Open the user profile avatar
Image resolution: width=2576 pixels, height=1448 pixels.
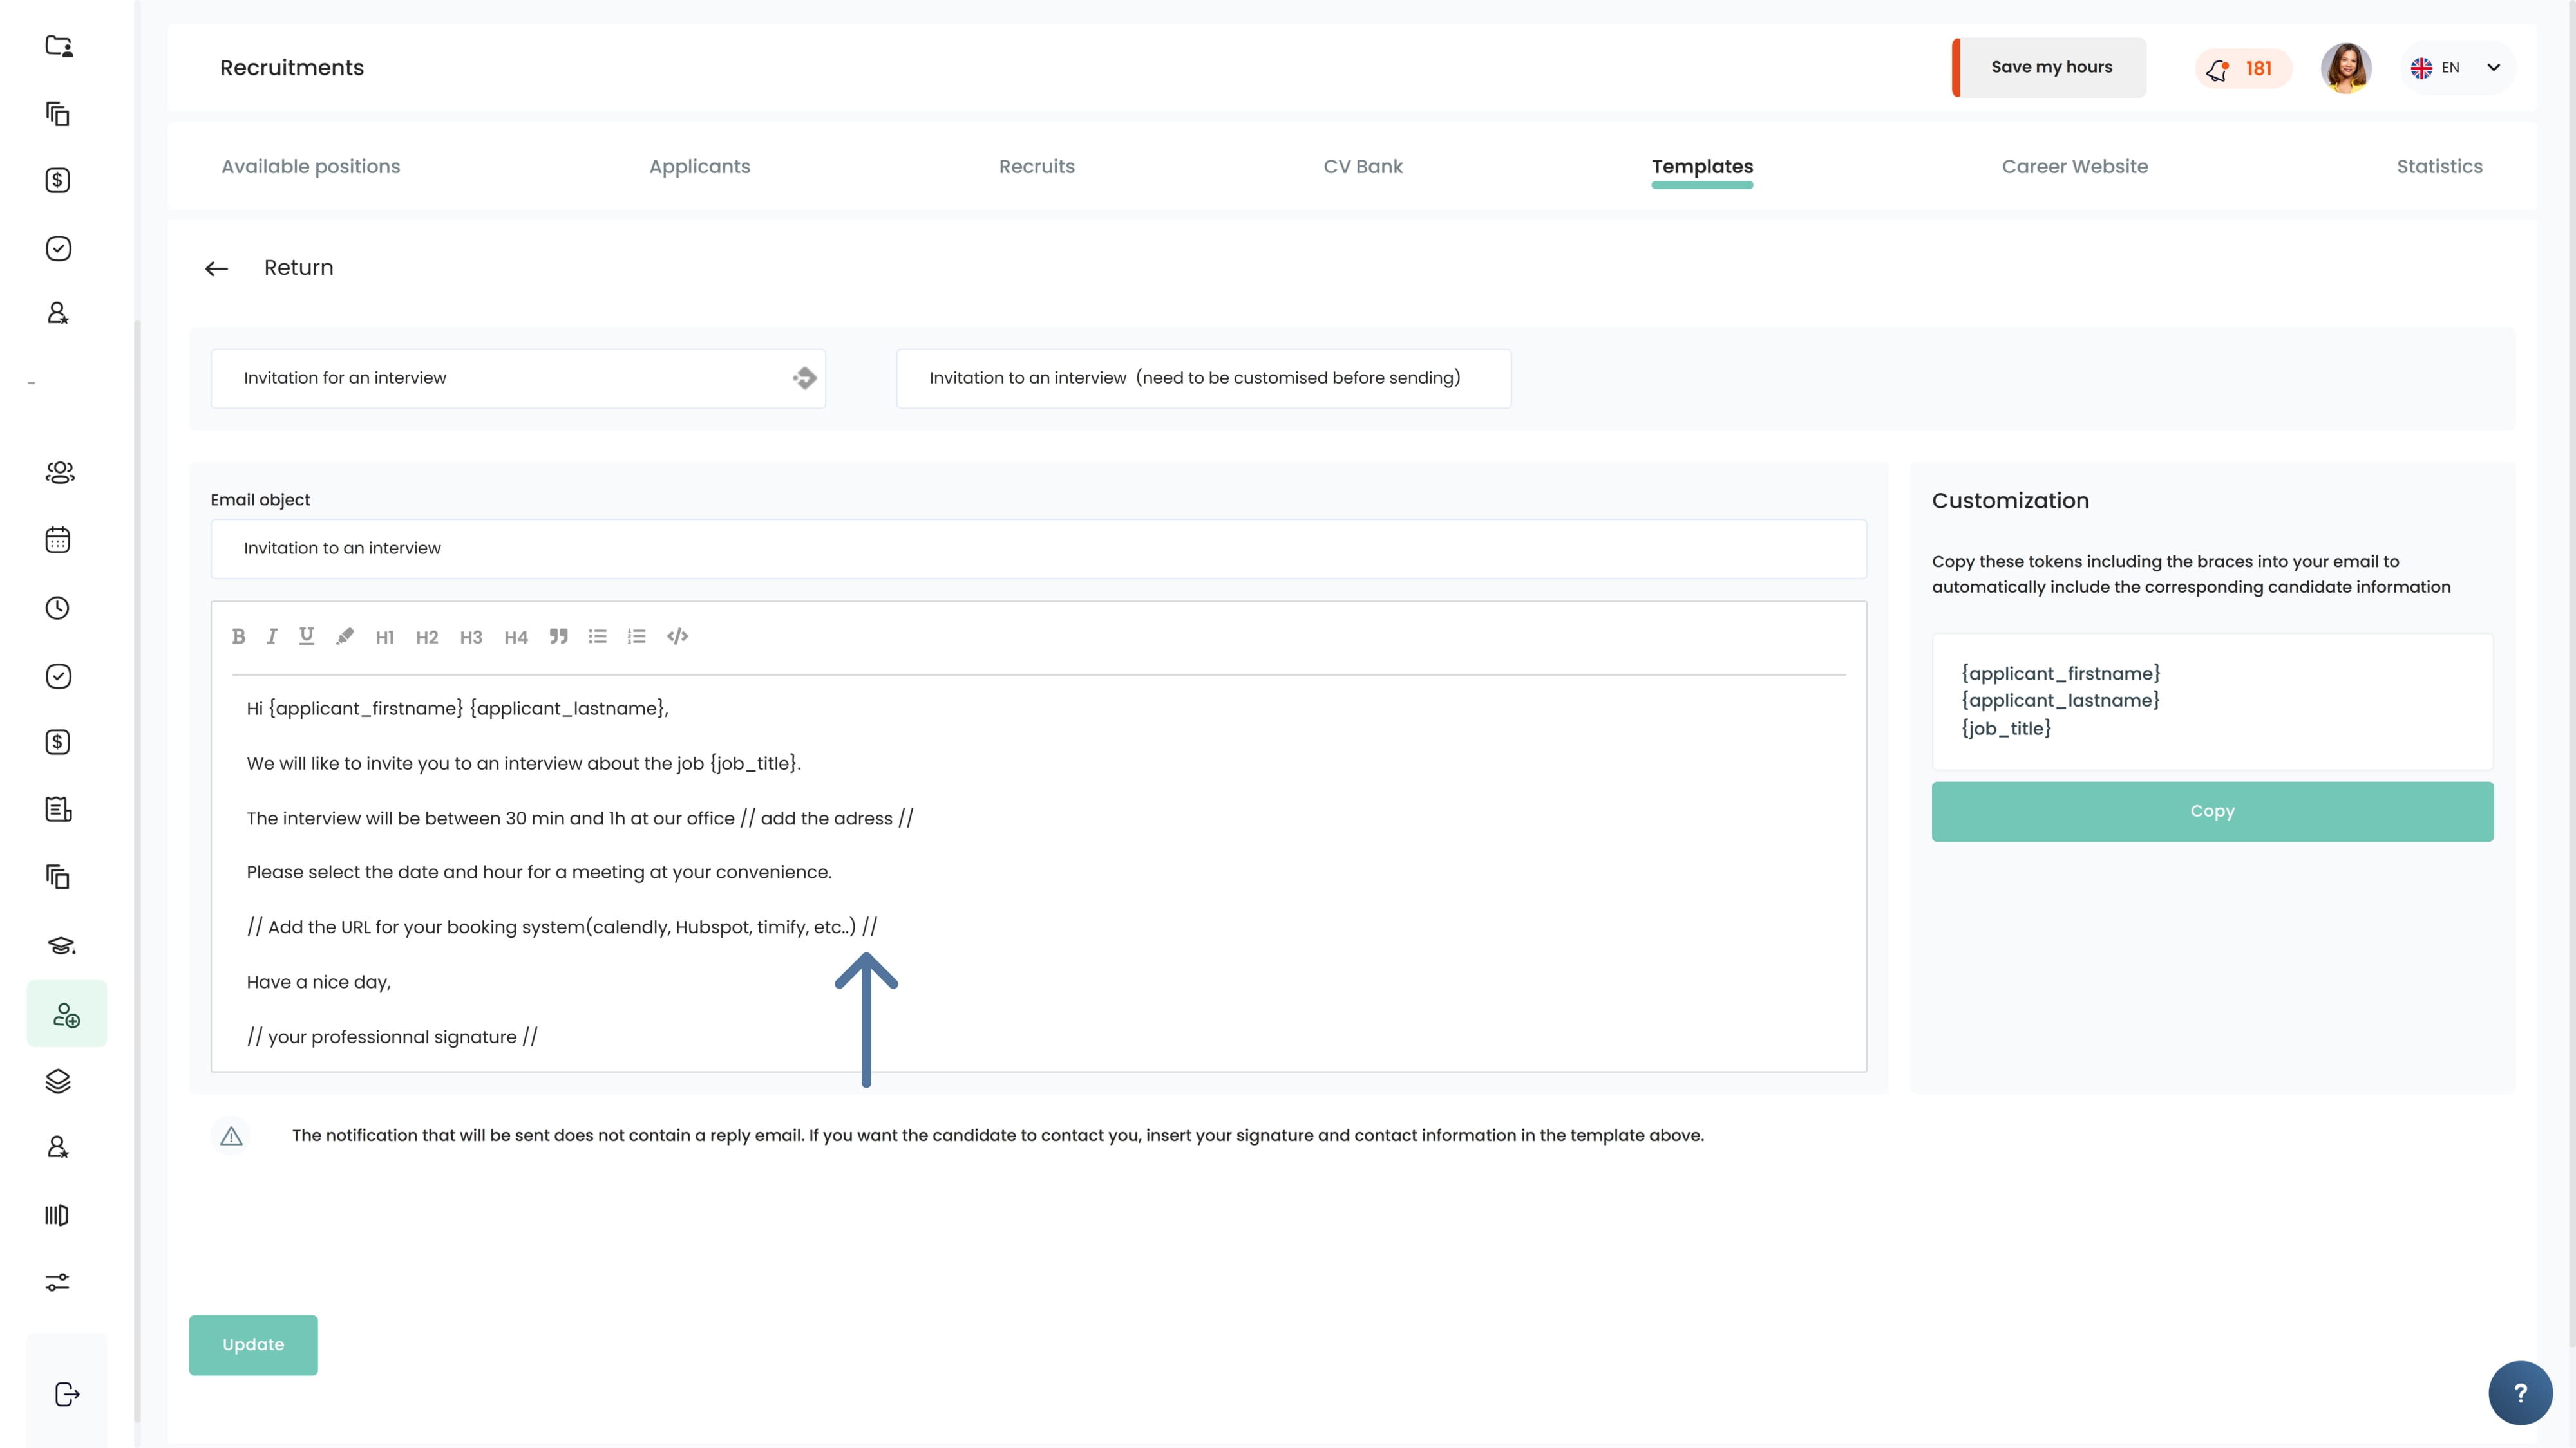pos(2346,68)
